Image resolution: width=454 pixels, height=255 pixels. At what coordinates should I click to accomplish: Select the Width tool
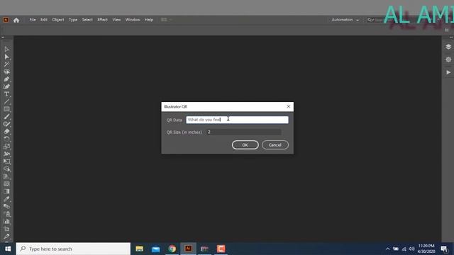tap(6, 154)
